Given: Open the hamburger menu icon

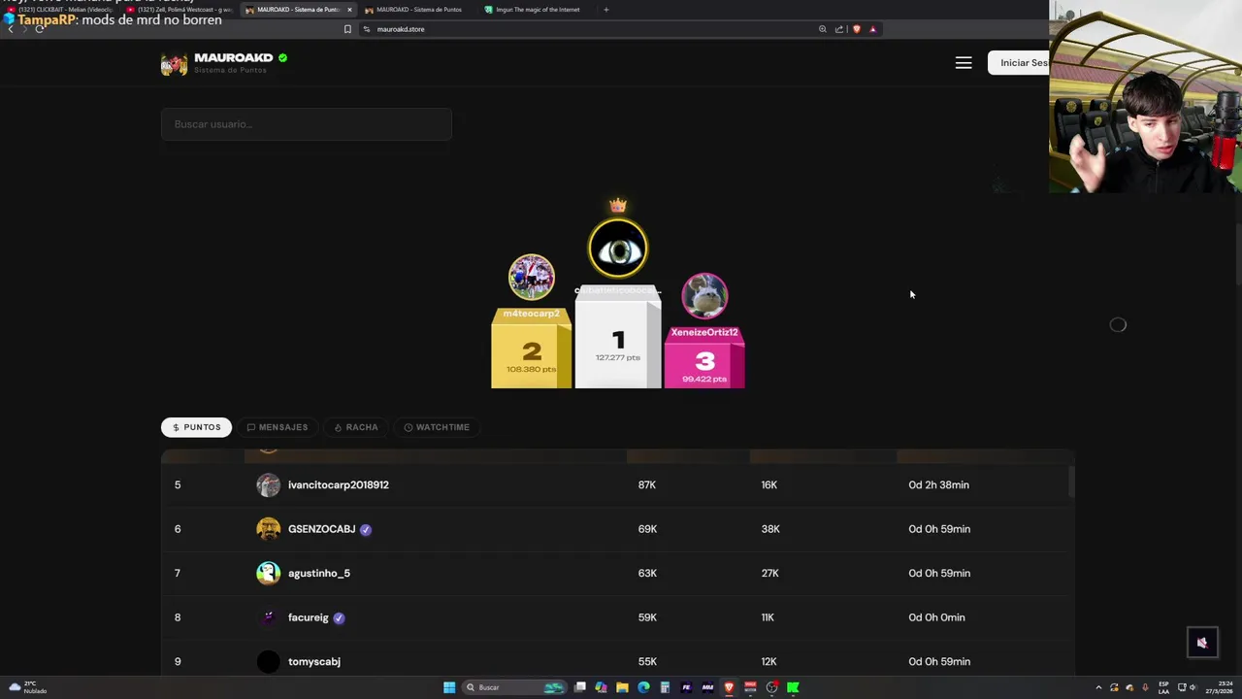Looking at the screenshot, I should [x=964, y=63].
